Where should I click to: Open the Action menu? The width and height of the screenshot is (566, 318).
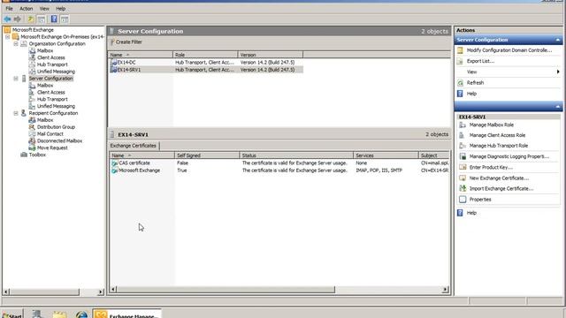pos(26,8)
